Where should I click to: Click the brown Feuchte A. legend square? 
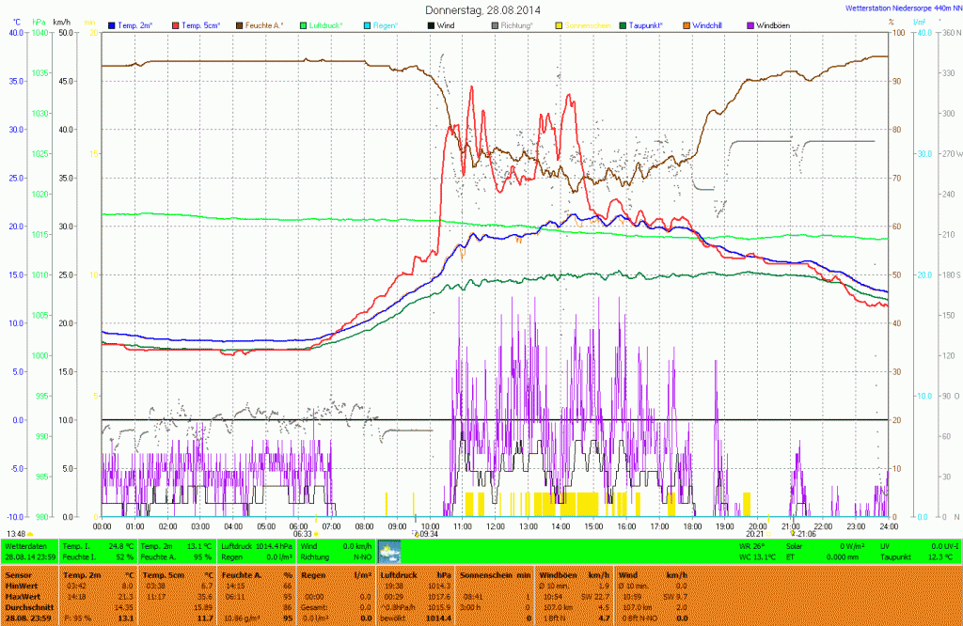tap(239, 24)
